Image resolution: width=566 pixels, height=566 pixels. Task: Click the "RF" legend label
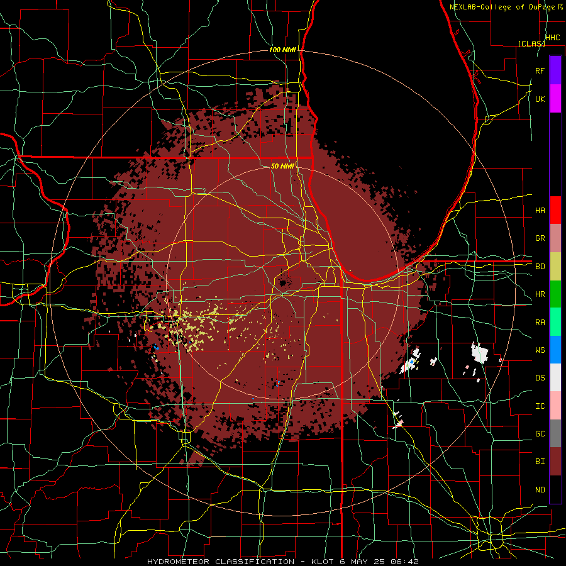(540, 70)
